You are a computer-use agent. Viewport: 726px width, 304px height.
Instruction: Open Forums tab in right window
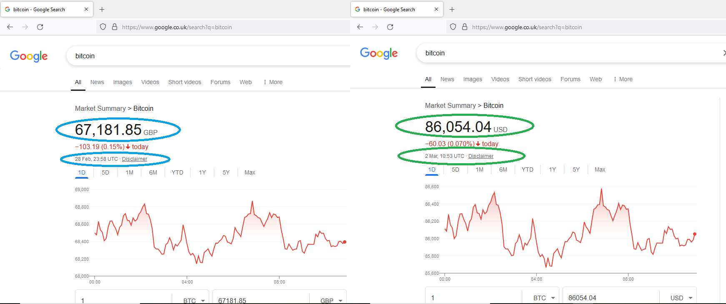point(571,79)
